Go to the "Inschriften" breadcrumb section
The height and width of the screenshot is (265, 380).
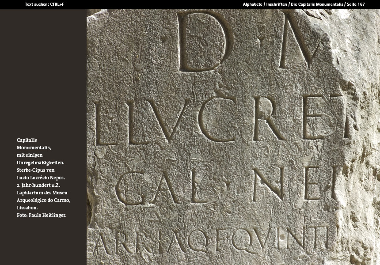(276, 4)
